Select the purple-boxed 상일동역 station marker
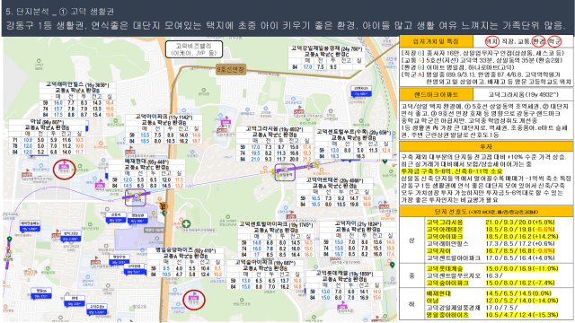 (x=285, y=172)
